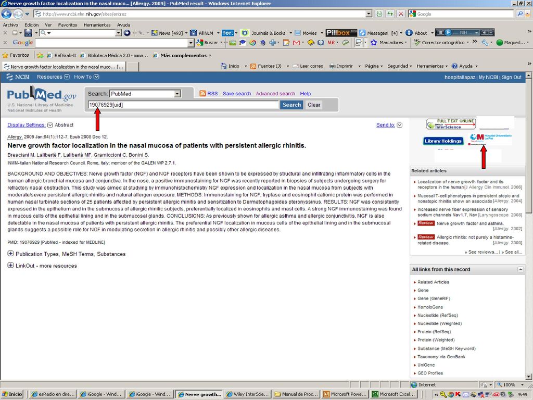The height and width of the screenshot is (400, 533).
Task: Open the PubMed database dropdown
Action: coord(177,94)
